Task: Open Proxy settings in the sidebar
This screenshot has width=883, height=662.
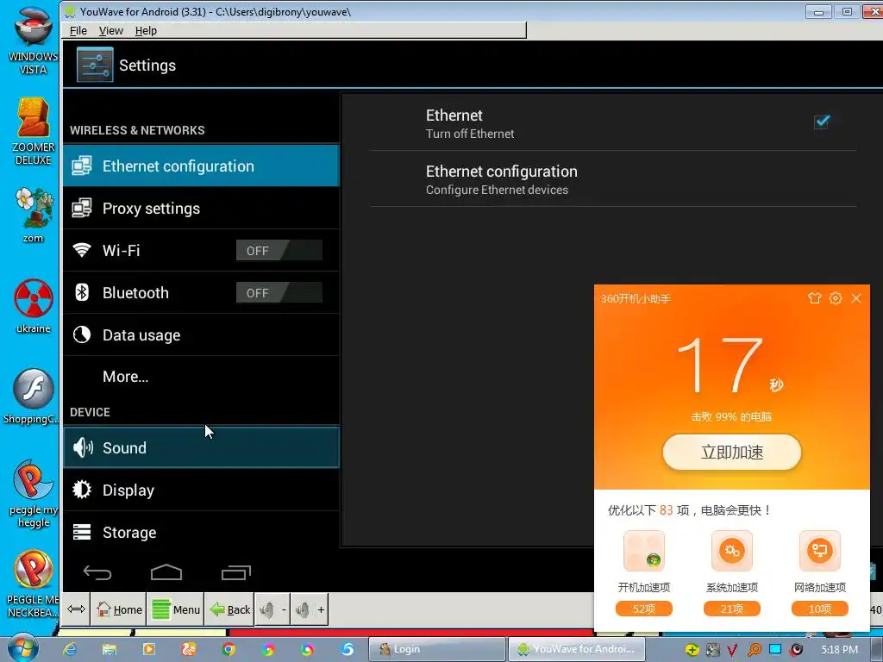Action: click(x=201, y=209)
